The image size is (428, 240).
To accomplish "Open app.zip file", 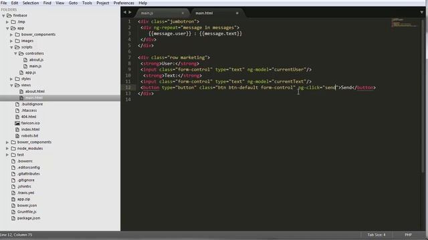I will [23, 199].
